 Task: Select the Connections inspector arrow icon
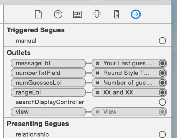[x=136, y=14]
